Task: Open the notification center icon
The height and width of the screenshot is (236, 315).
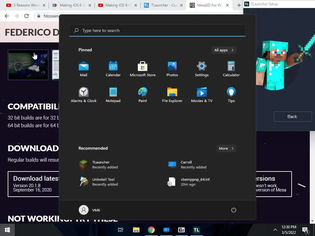Action: [305, 230]
